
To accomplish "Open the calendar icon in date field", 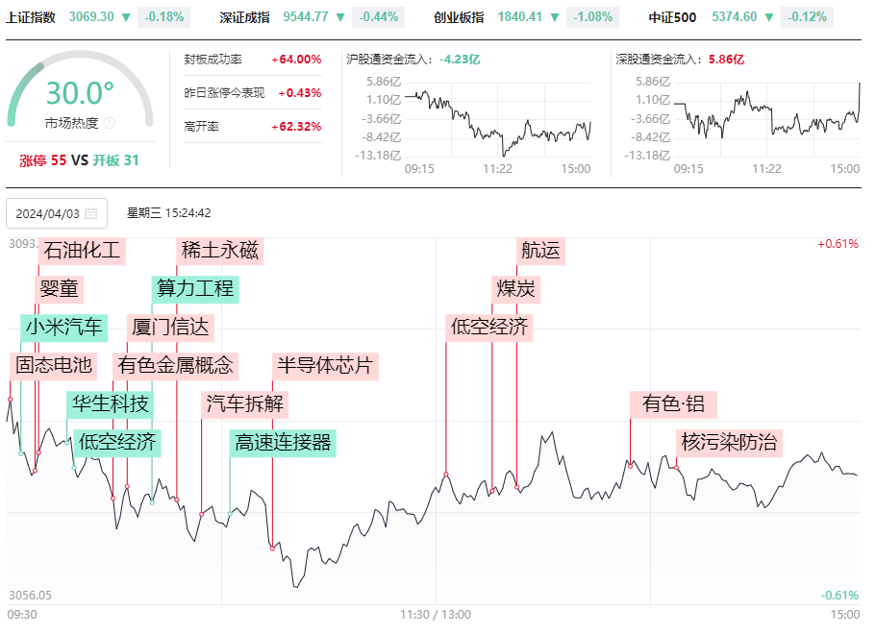I will (x=91, y=214).
